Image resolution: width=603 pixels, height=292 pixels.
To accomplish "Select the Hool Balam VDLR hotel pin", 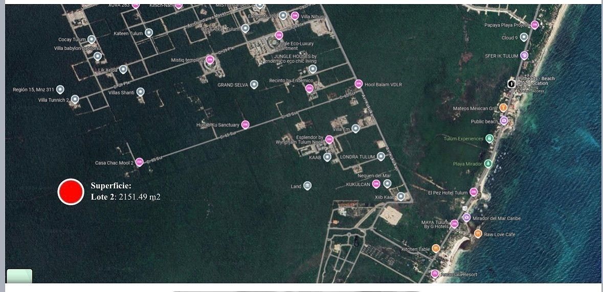I will coord(359,84).
